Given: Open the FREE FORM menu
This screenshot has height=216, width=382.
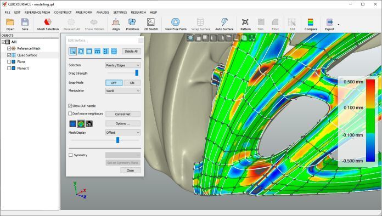Looking at the screenshot, I should pyautogui.click(x=84, y=12).
